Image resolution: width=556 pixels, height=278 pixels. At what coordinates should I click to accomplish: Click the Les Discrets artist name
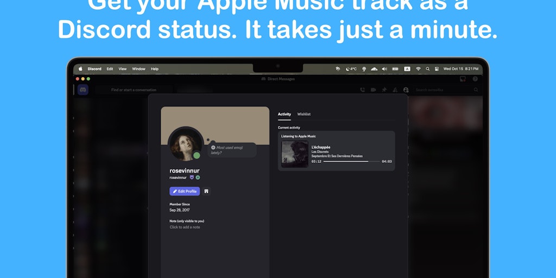320,152
